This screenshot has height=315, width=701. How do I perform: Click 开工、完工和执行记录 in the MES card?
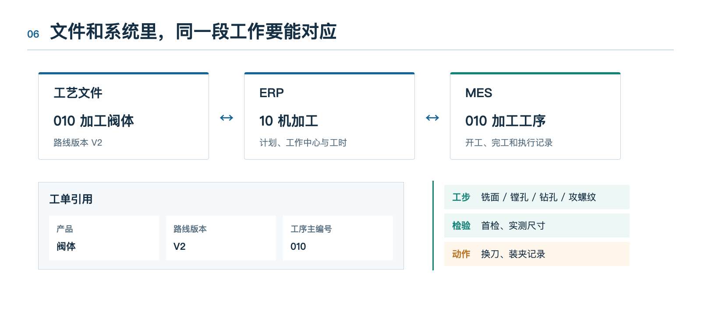(x=509, y=143)
